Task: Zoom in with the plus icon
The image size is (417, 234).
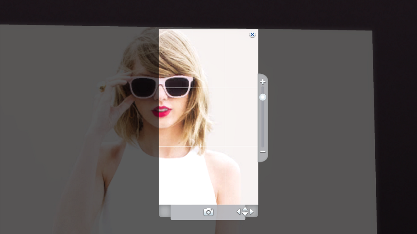Action: pos(263,82)
